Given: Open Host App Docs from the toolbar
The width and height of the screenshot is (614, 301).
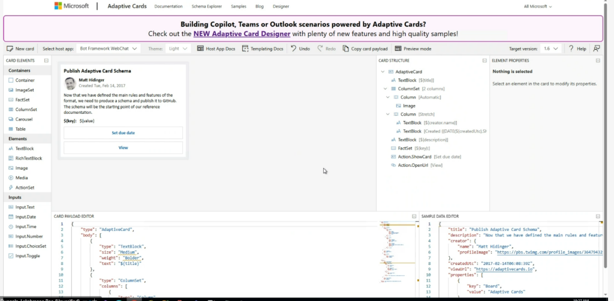Looking at the screenshot, I should 216,49.
